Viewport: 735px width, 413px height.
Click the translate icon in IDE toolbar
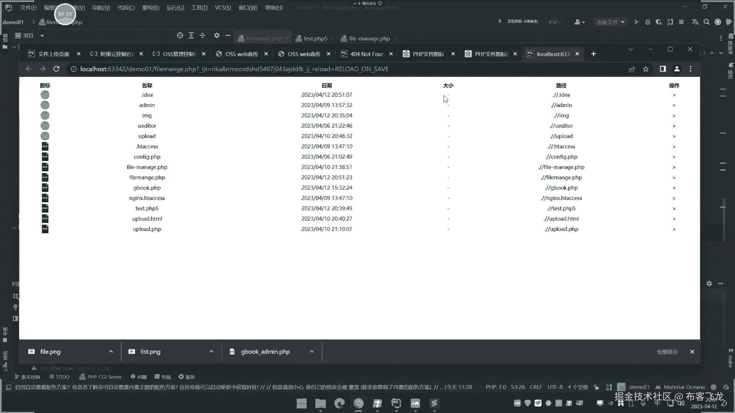[x=695, y=22]
